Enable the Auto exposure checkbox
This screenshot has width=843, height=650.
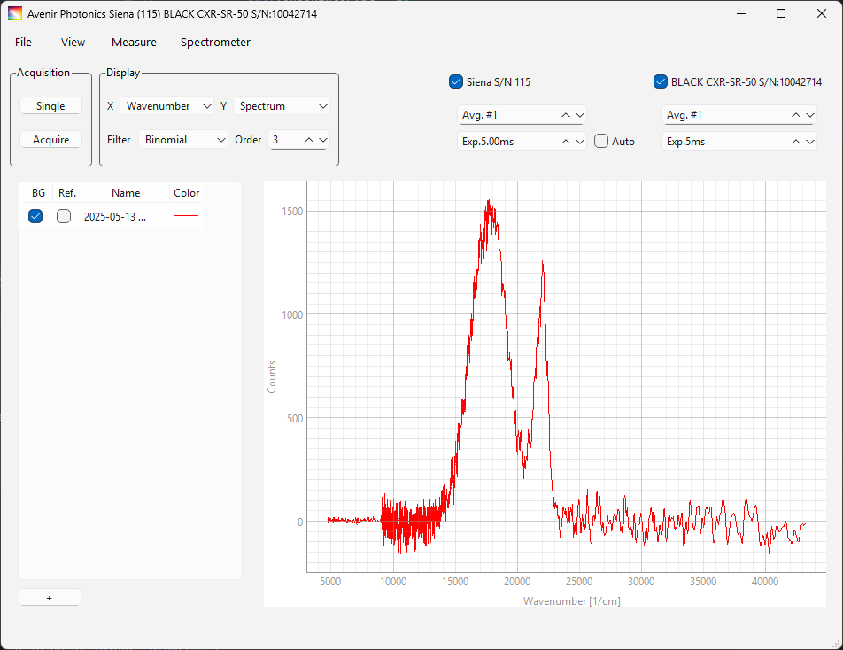click(601, 142)
